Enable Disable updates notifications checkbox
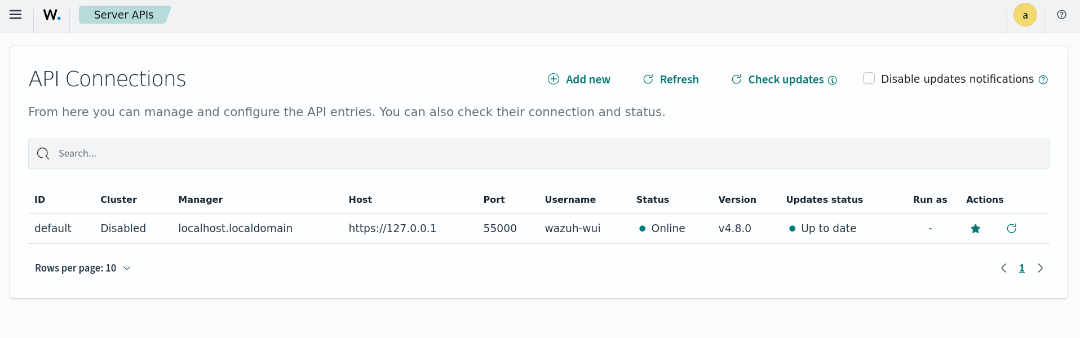Image resolution: width=1080 pixels, height=338 pixels. point(869,78)
